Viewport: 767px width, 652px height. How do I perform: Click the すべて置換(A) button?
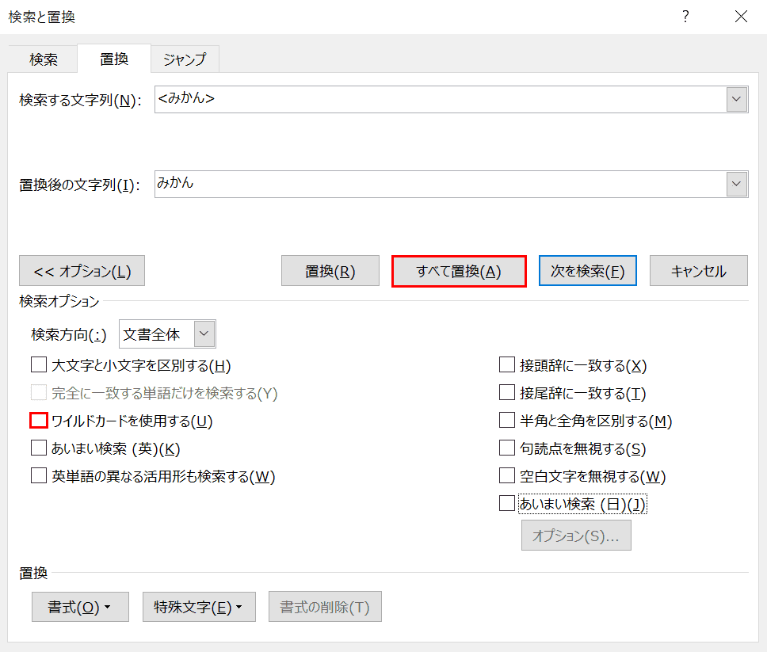click(x=459, y=271)
